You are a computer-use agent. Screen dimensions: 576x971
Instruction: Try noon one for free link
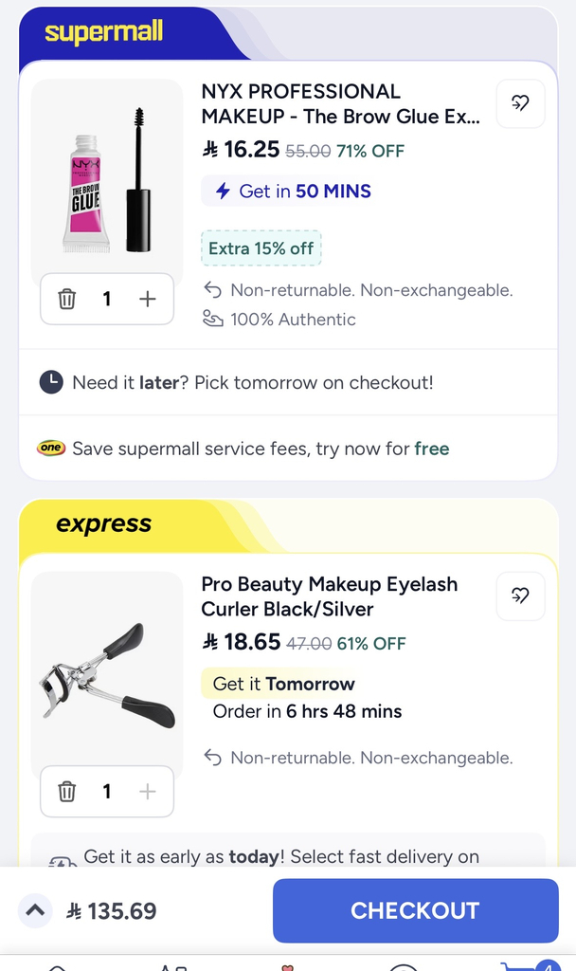(x=431, y=449)
